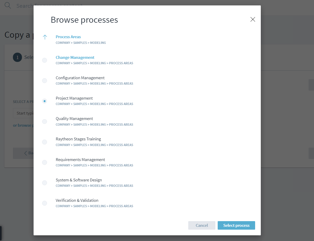Choose the Quality Management radio button
The image size is (314, 241).
(x=45, y=122)
